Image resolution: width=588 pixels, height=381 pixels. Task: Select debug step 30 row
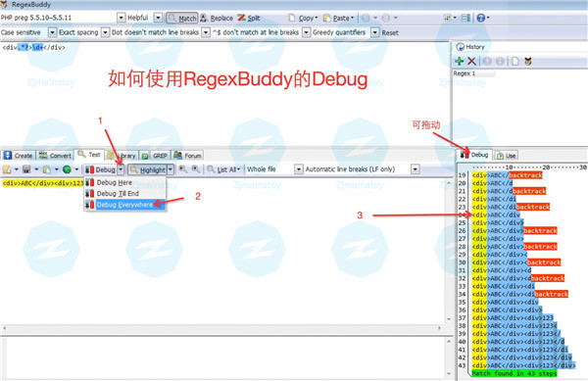pos(516,262)
